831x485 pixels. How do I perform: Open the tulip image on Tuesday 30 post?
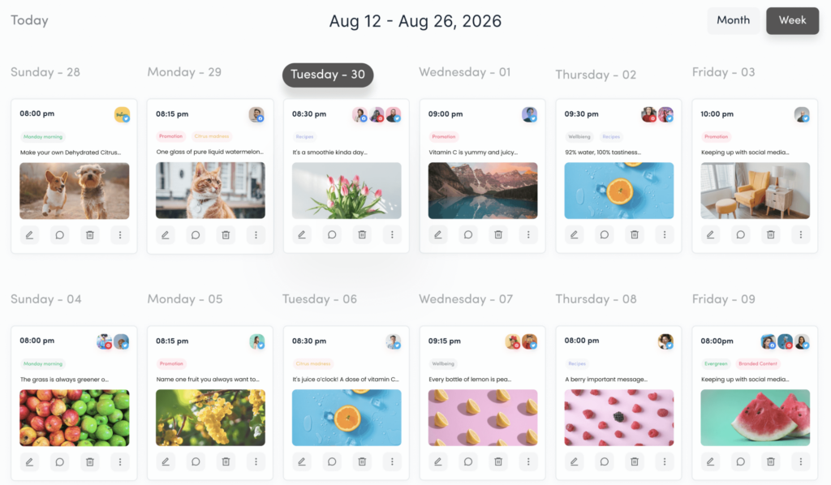coord(347,191)
